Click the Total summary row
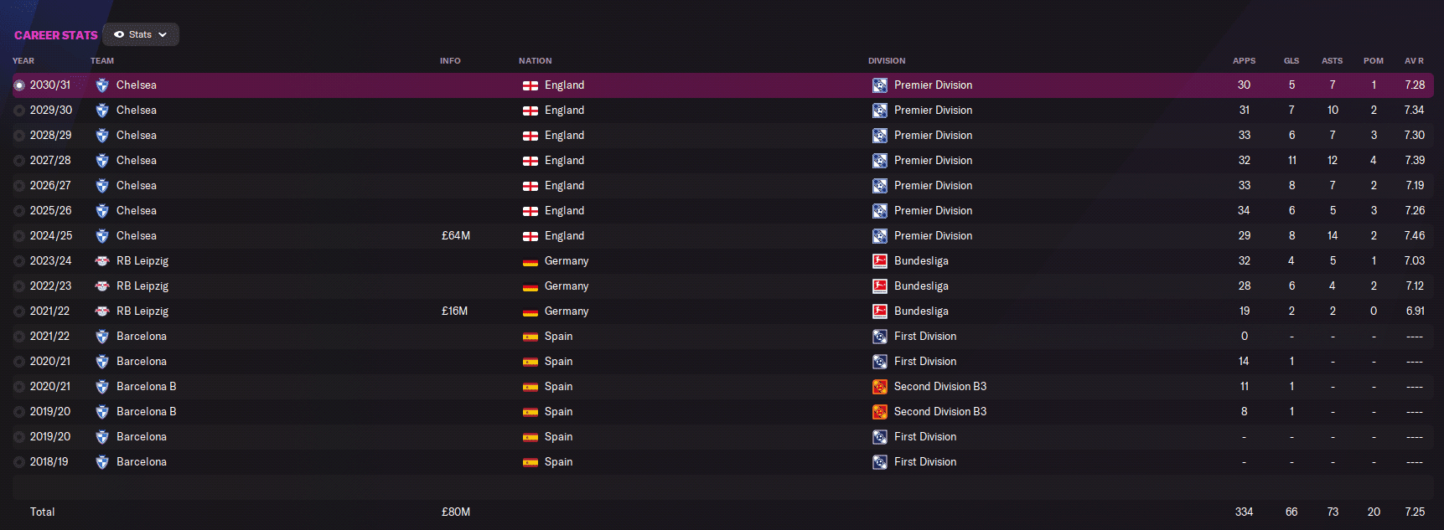The height and width of the screenshot is (530, 1444). [x=722, y=512]
